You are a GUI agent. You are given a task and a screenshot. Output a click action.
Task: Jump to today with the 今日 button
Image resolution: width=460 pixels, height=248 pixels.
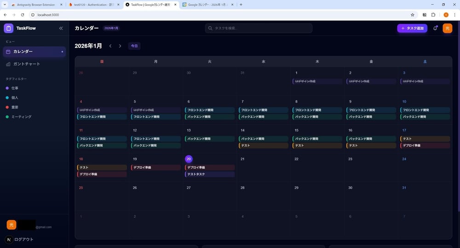coord(134,46)
